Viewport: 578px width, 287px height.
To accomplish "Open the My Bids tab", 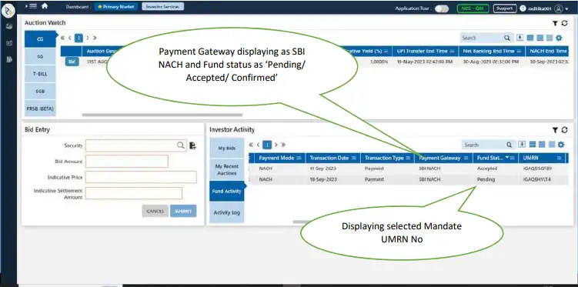I will coord(227,148).
